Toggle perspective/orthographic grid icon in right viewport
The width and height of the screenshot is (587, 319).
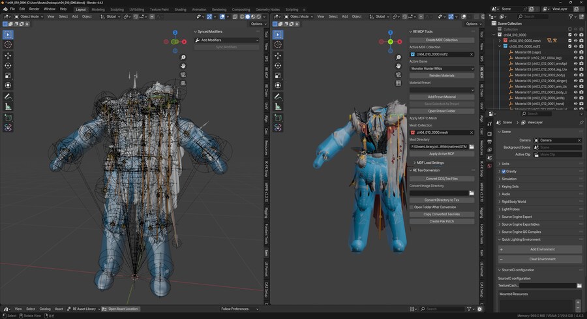tap(399, 83)
